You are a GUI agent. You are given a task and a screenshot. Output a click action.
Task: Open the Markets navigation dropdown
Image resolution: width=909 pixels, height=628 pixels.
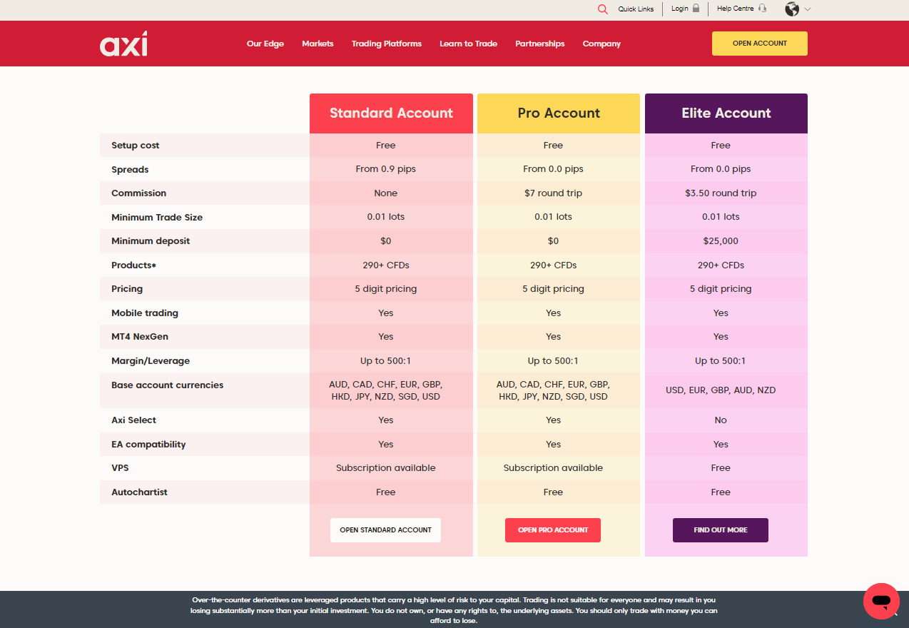tap(318, 44)
